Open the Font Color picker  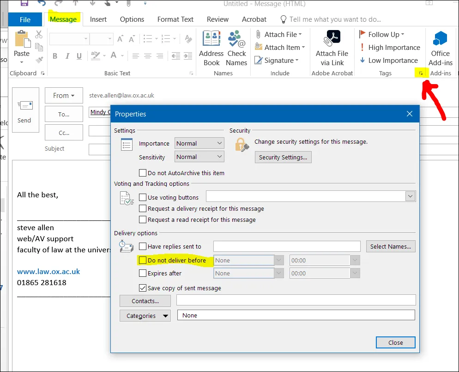tap(114, 55)
